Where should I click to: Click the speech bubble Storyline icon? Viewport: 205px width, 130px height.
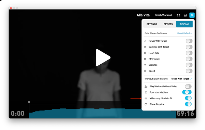click(x=146, y=104)
